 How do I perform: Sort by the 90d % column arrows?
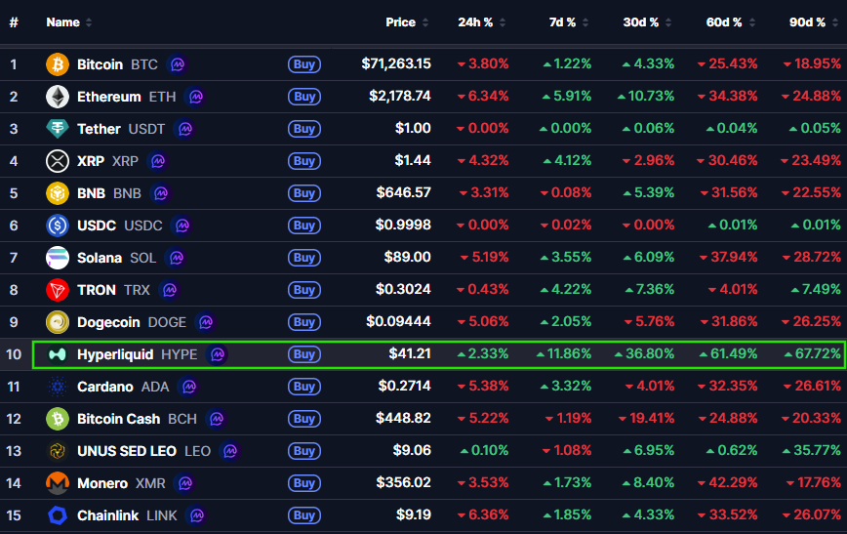(x=835, y=22)
